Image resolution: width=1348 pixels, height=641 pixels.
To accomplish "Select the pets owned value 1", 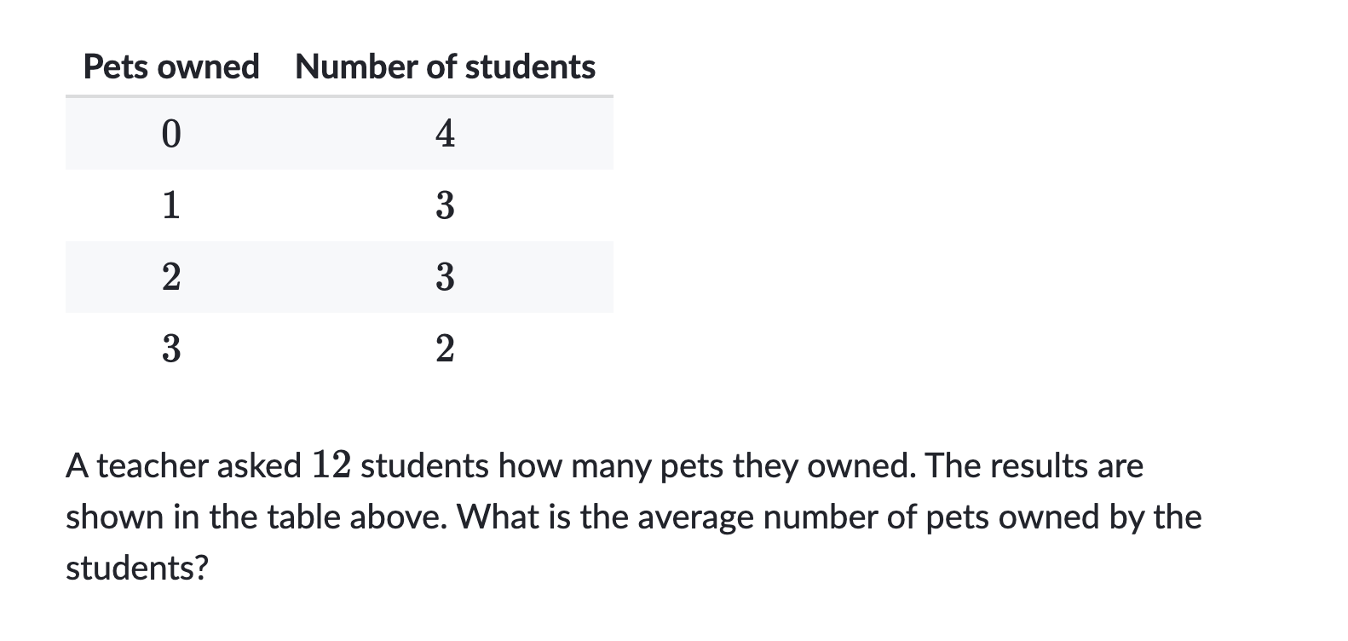I will click(x=171, y=205).
